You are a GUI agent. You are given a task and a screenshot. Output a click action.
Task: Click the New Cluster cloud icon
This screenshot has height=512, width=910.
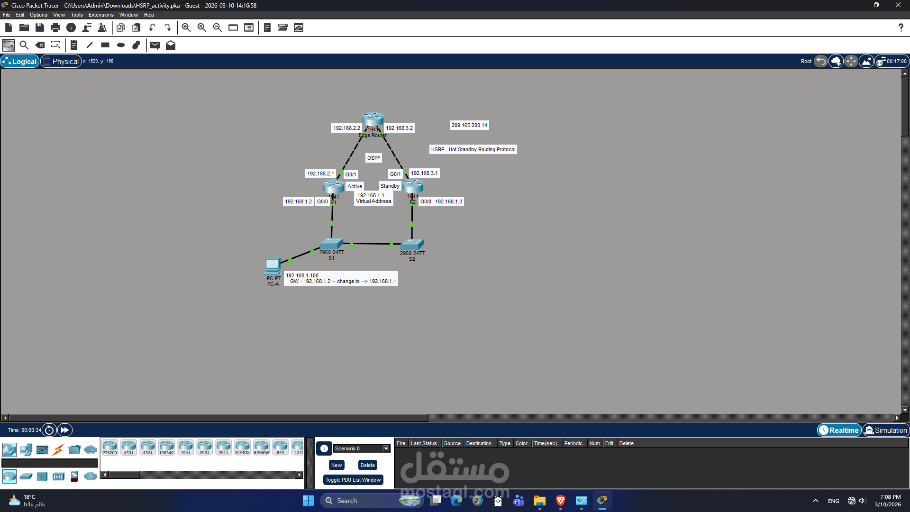click(836, 61)
